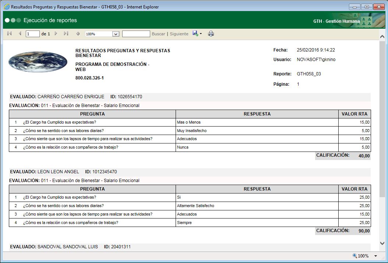Click the search text field

point(136,34)
